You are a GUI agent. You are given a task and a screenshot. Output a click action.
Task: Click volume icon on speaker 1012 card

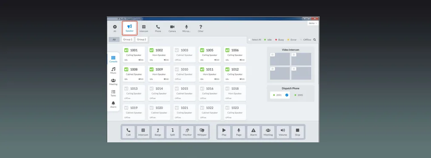(241, 79)
